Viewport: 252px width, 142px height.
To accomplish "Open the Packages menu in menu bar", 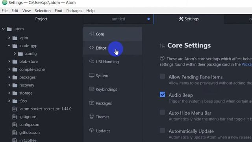I will 74,11.
